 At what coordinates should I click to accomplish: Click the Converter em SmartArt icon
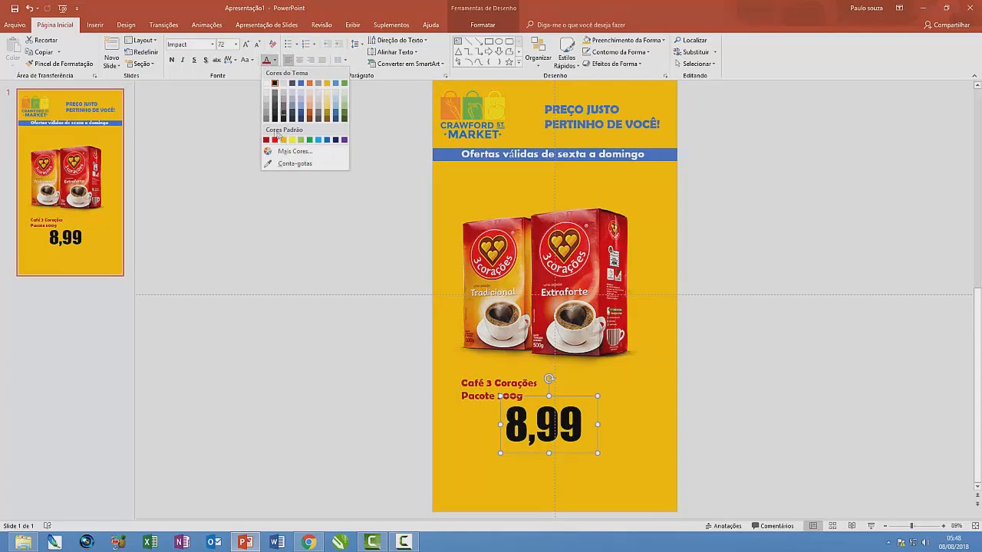click(372, 64)
